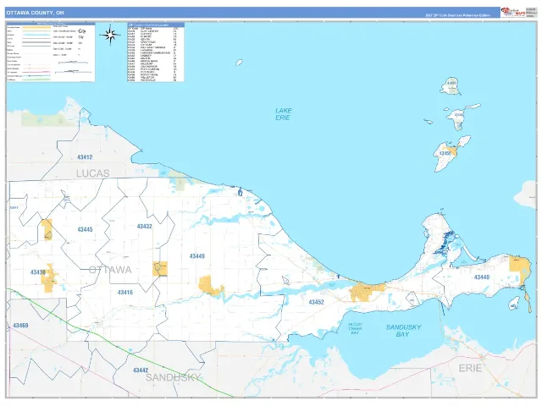Click the PORT CLINTON row in index
This screenshot has width=542, height=406.
(x=152, y=69)
